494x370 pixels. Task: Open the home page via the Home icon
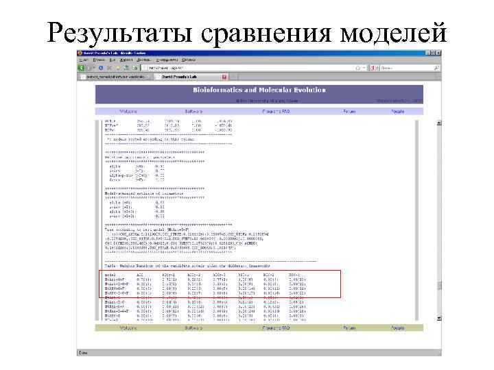click(x=118, y=68)
